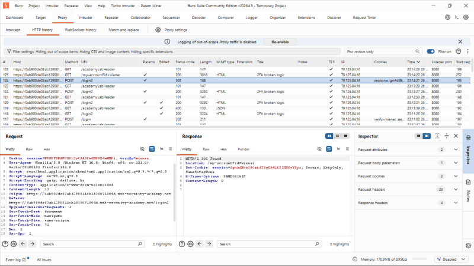The width and height of the screenshot is (474, 266).
Task: Open the Notes side tab
Action: [468, 190]
